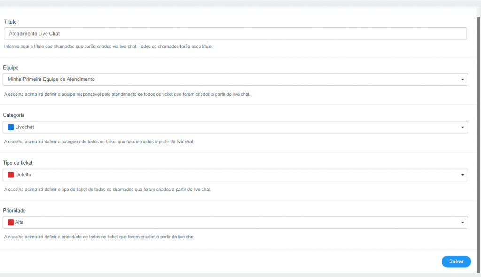Click help text about 'definir o tipo de ticket'
Image resolution: width=481 pixels, height=277 pixels.
point(108,190)
